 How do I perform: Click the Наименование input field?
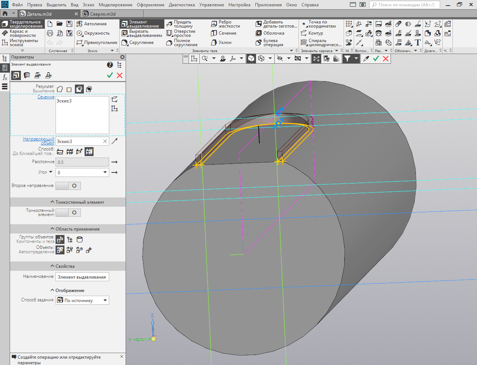[82, 277]
